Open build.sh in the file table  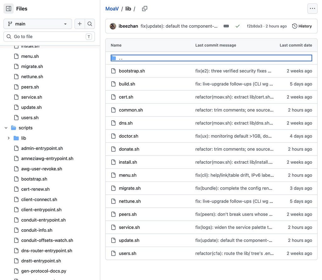pos(127,84)
